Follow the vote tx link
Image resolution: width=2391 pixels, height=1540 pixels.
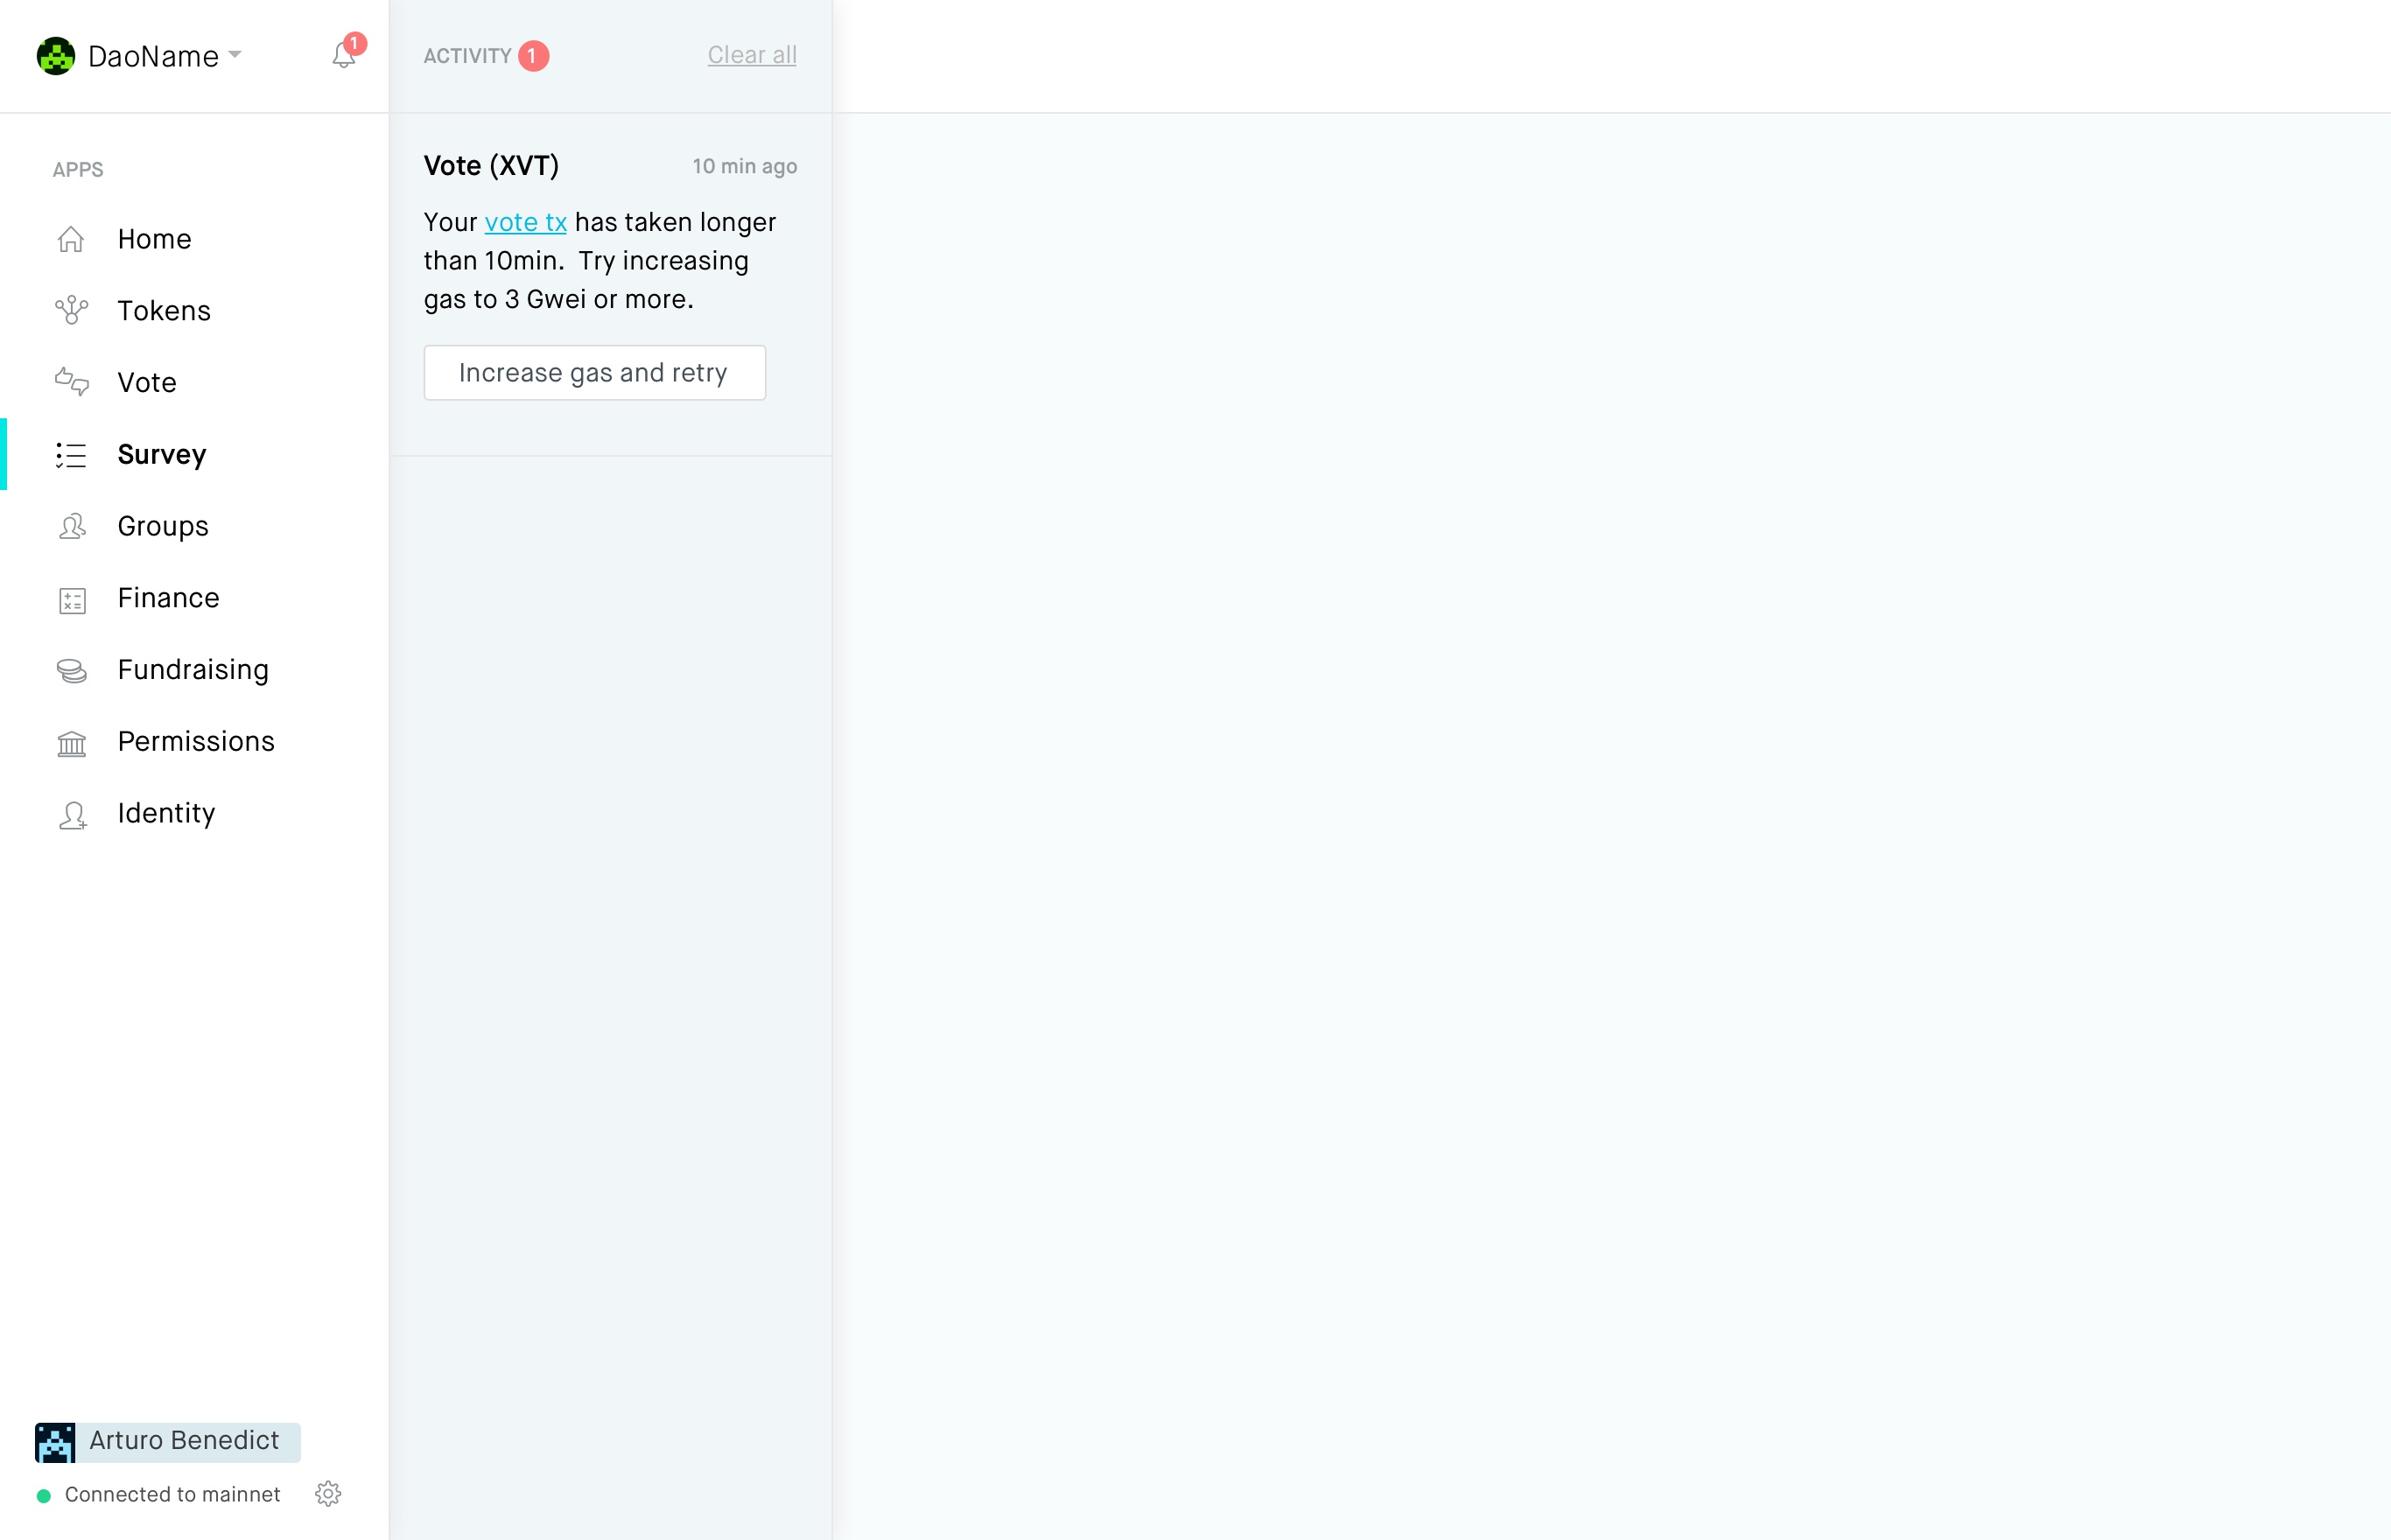coord(526,222)
